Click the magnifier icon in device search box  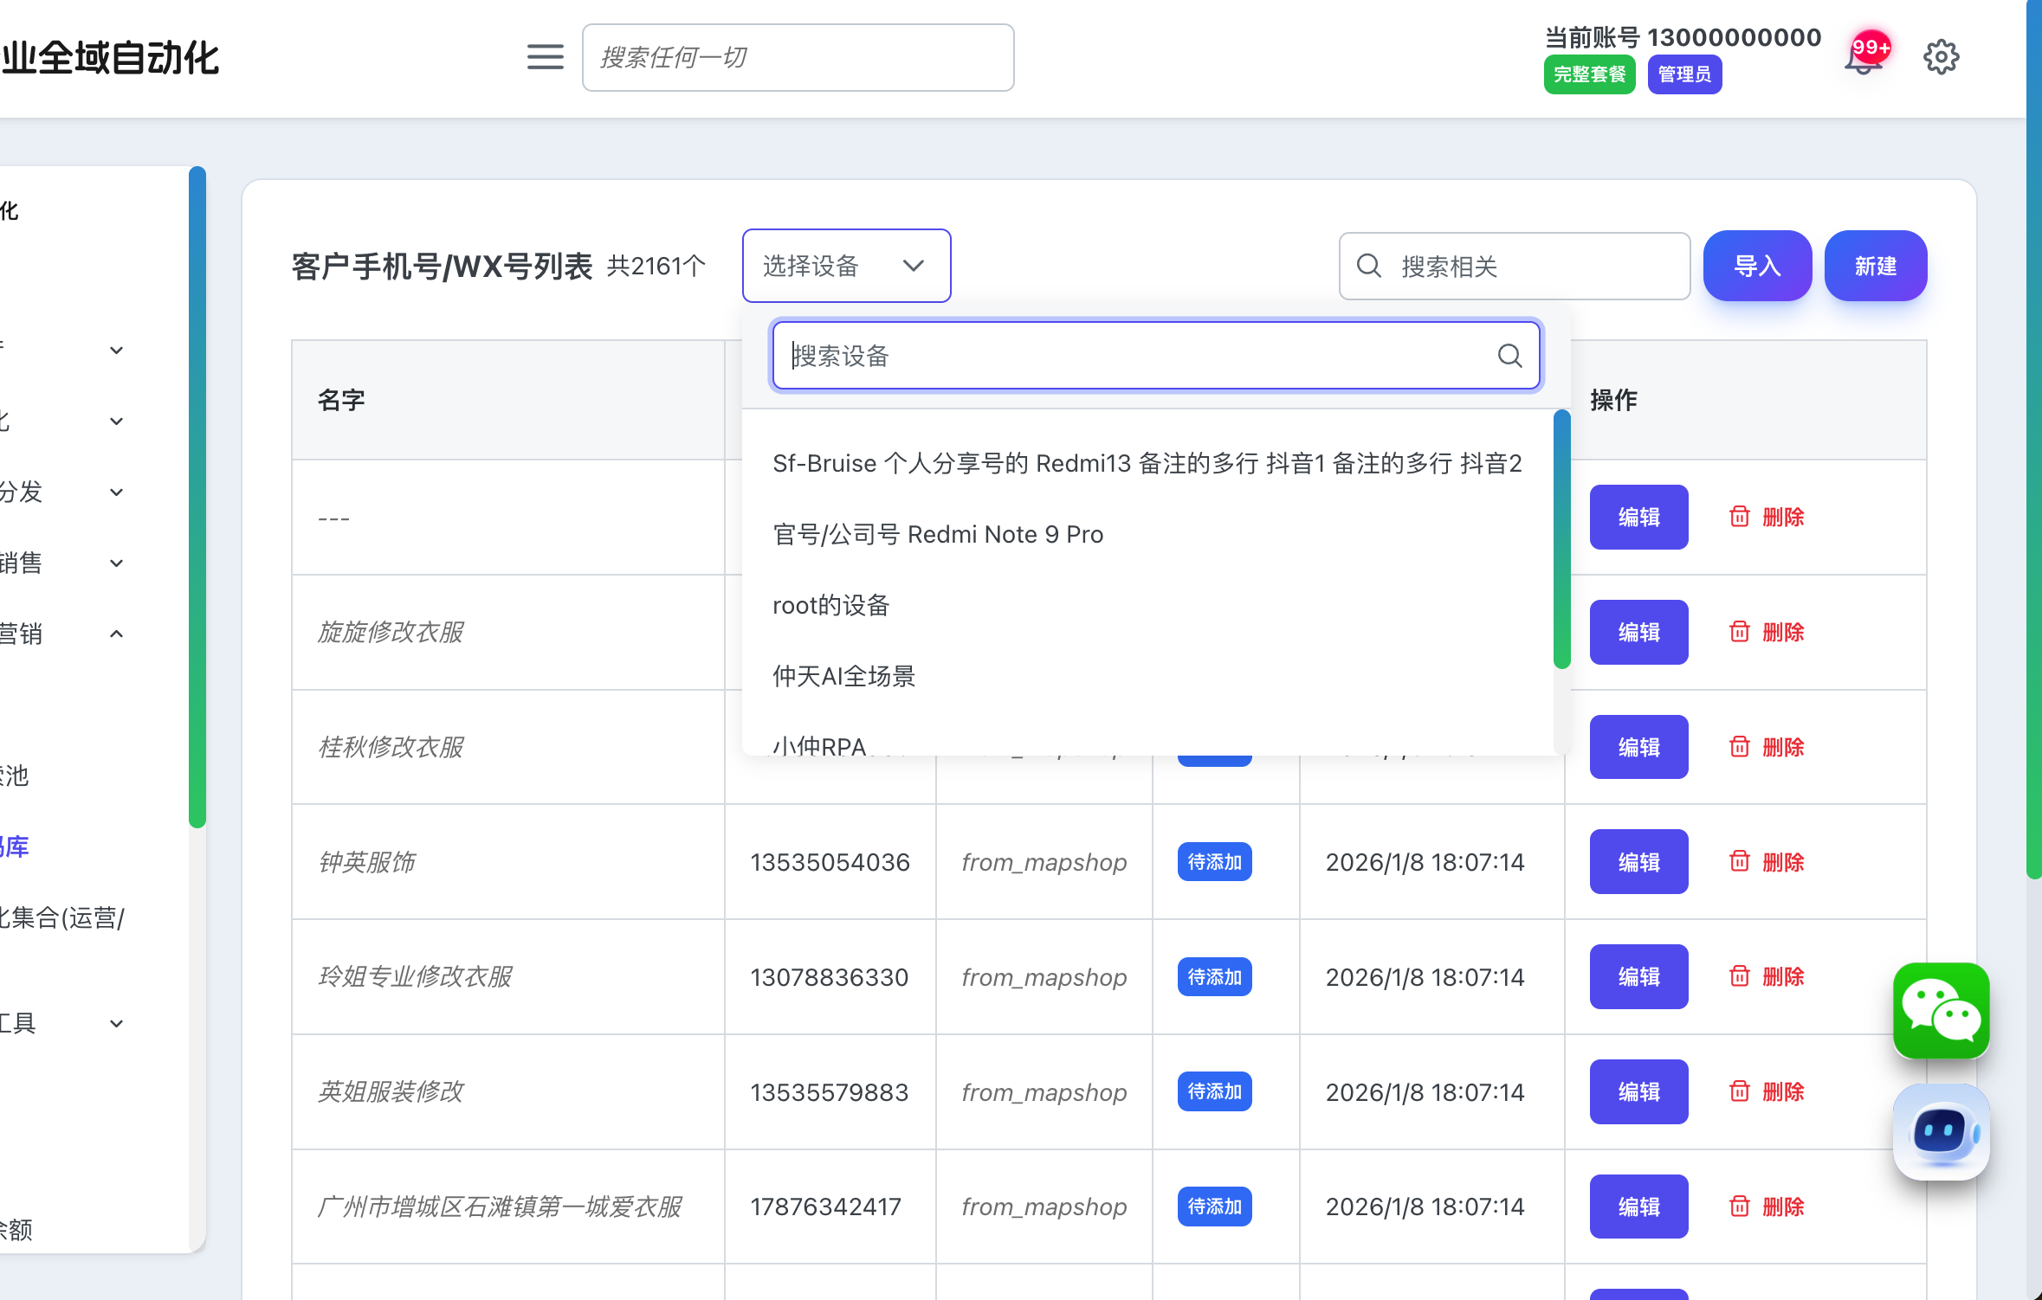click(x=1509, y=356)
